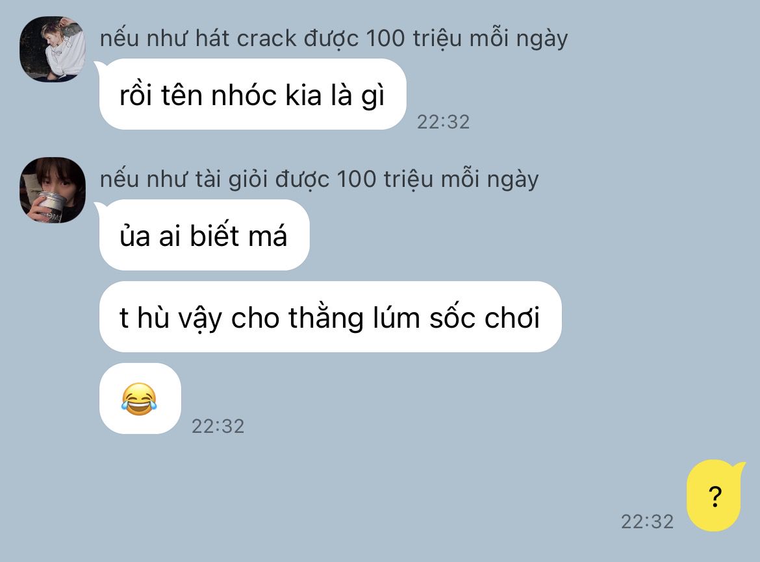Click the word 'thằng' in the long message
The height and width of the screenshot is (562, 760).
[325, 319]
